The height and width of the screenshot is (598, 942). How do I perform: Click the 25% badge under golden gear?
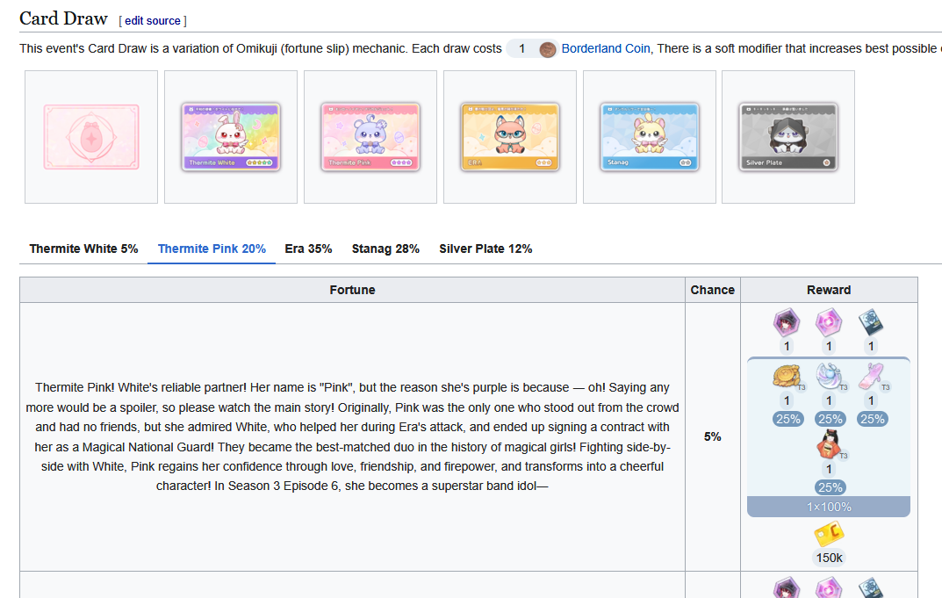pyautogui.click(x=787, y=419)
